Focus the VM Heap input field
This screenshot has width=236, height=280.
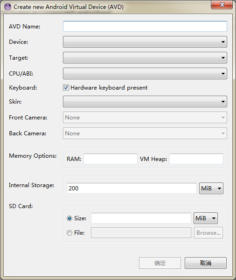point(196,159)
